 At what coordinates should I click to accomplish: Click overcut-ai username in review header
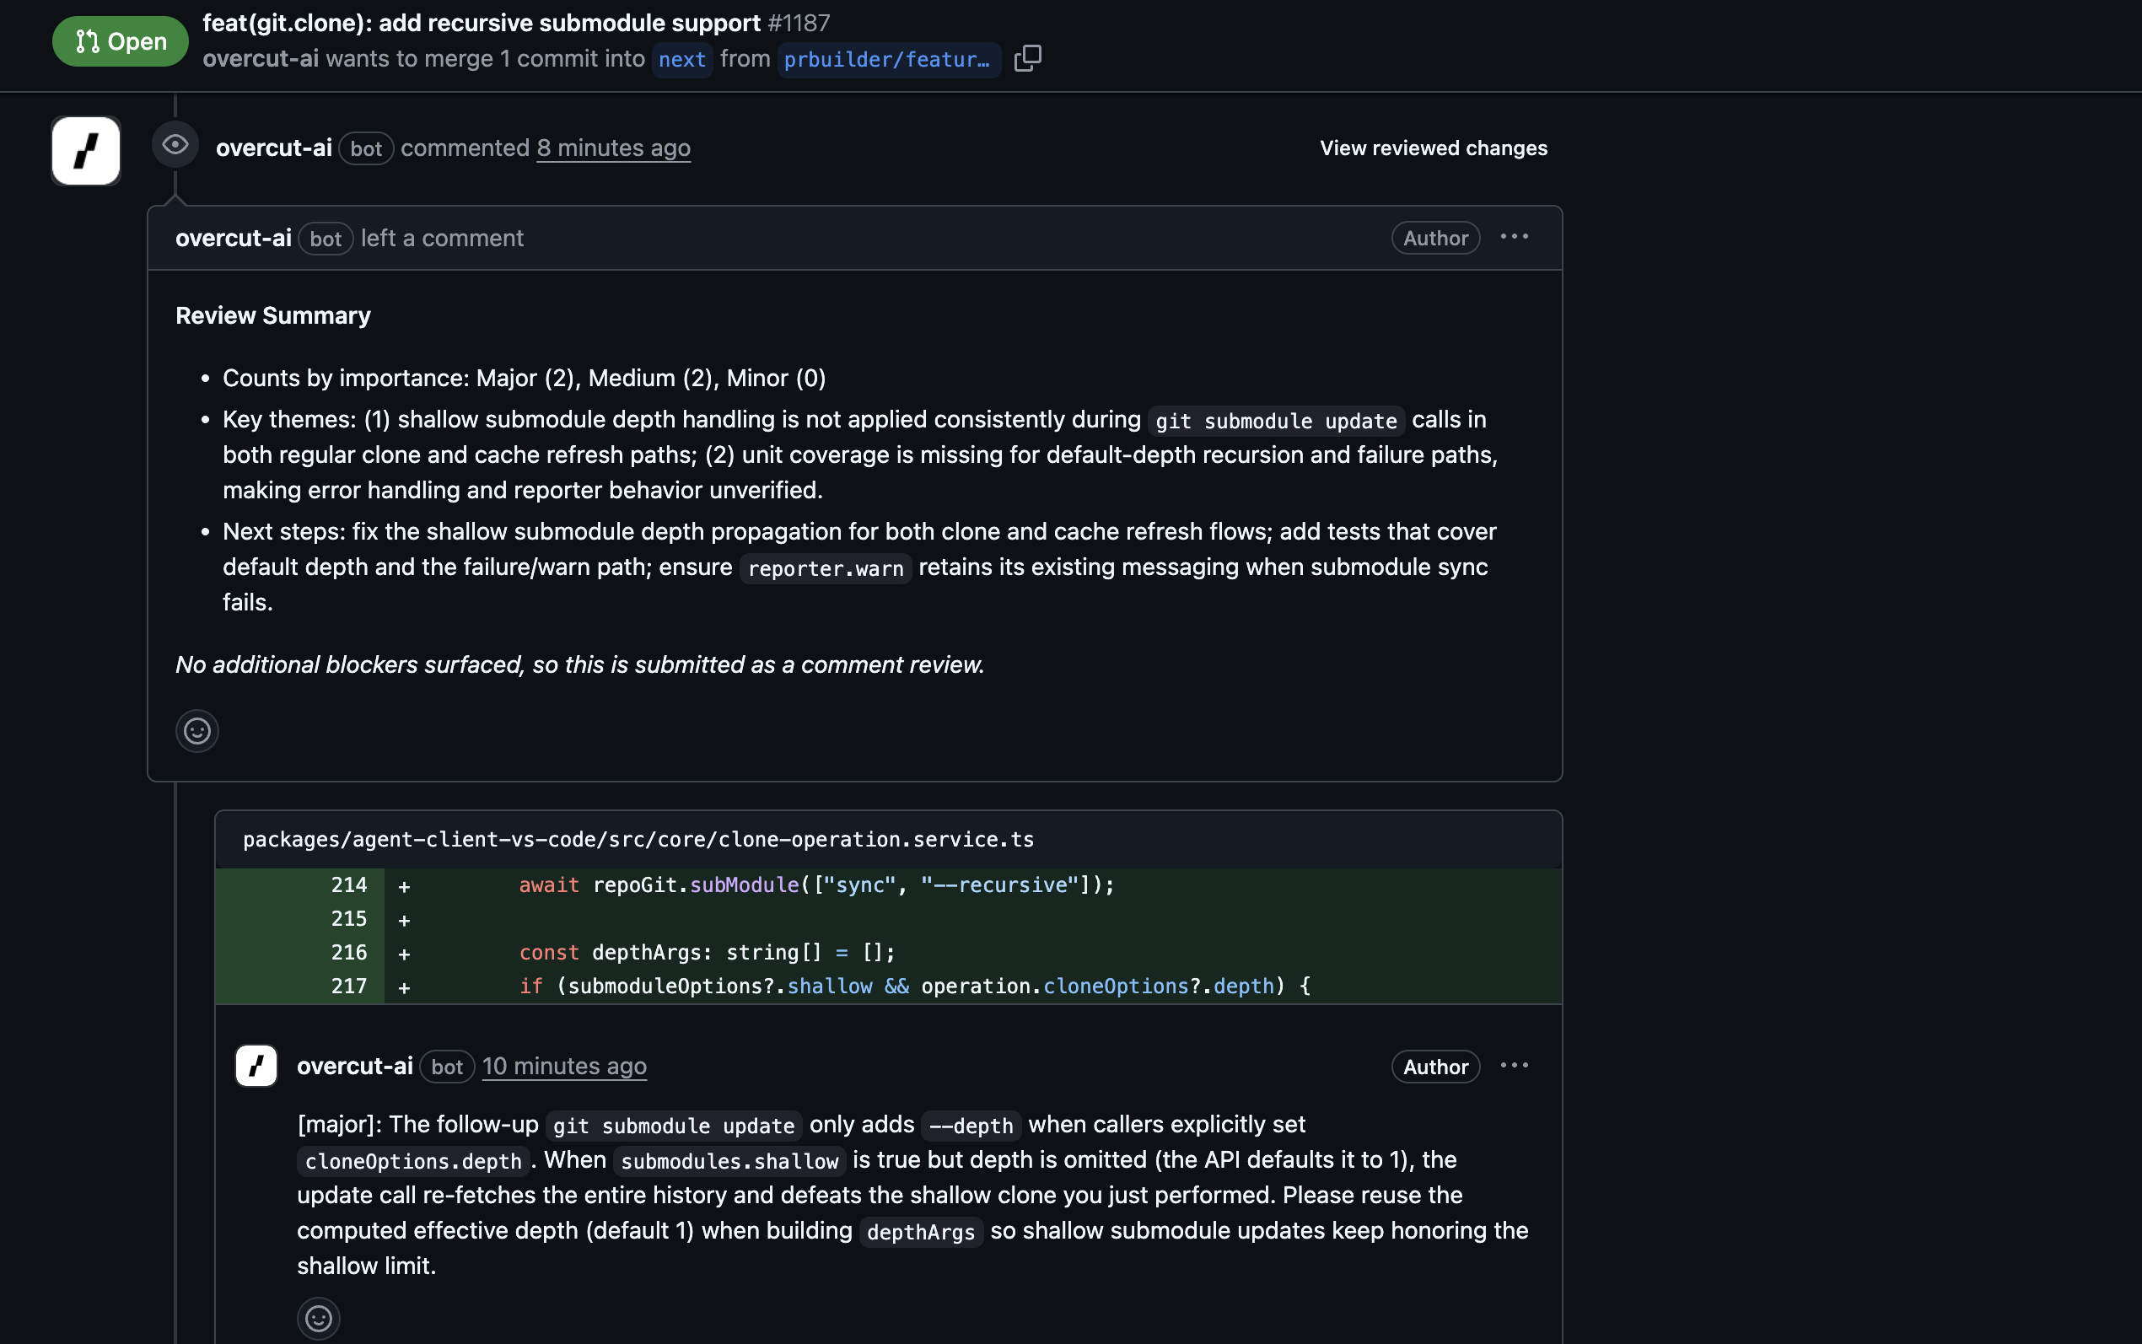point(274,148)
